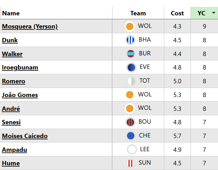Open Moises Caicedo player link
The width and height of the screenshot is (218, 170).
(x=25, y=136)
